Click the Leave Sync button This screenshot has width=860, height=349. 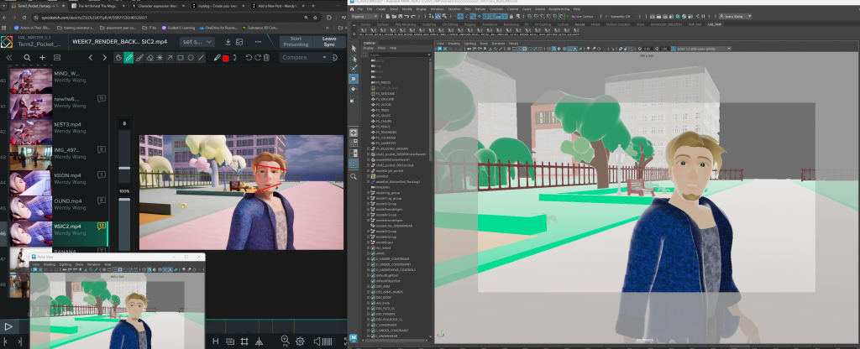[x=328, y=41]
